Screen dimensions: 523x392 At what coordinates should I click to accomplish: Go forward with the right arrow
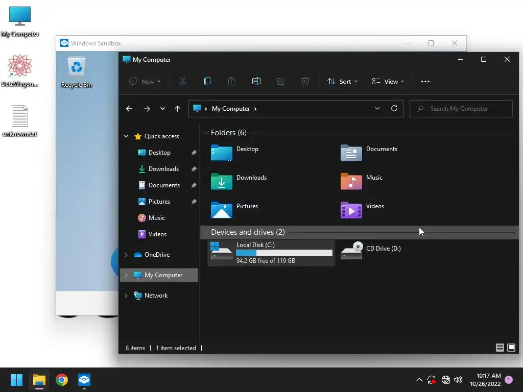(147, 109)
